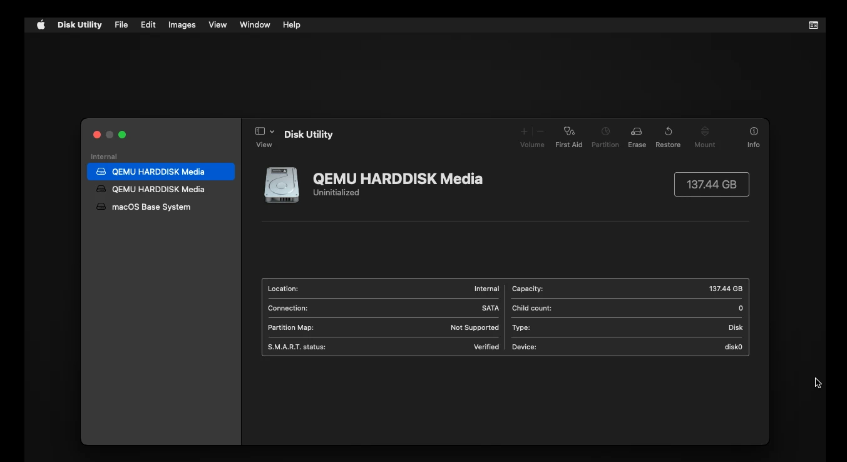
Task: Select the first QEMU HARDDISK Media disk
Action: coord(158,172)
